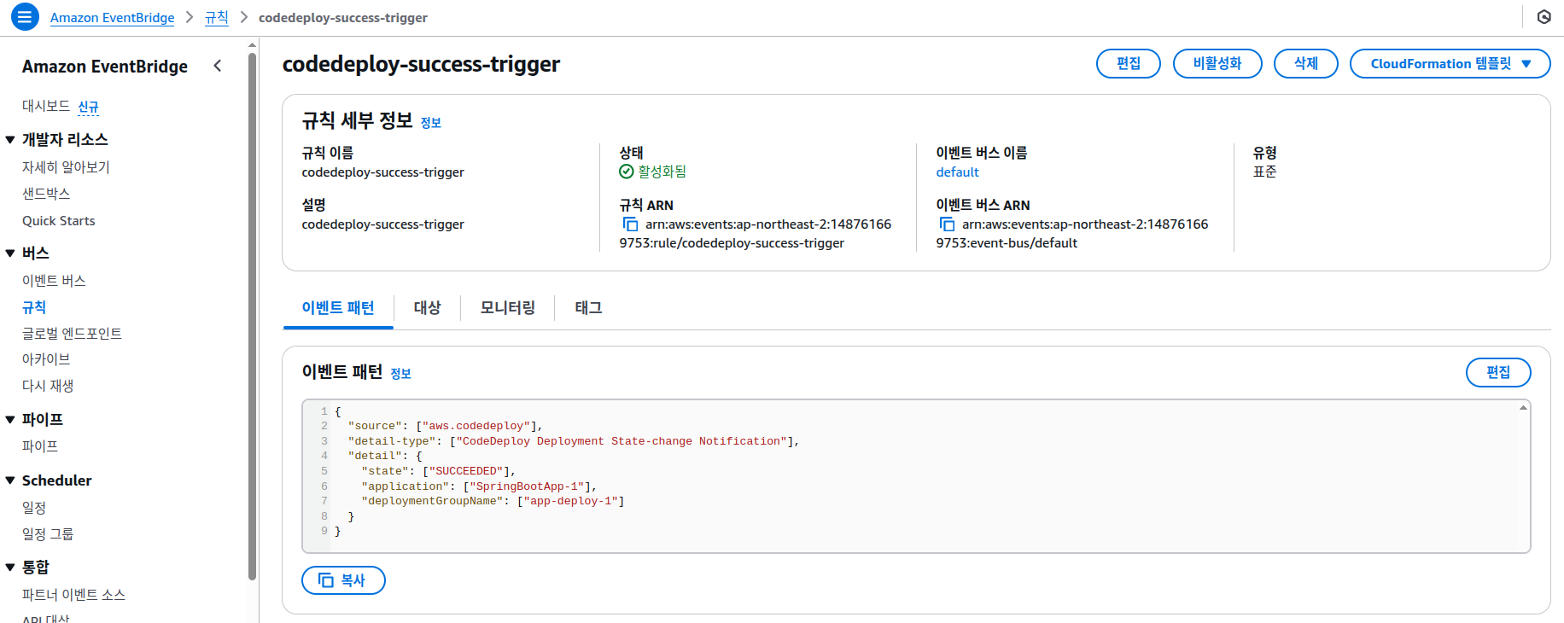Go to 규칙 breadcrumb link
This screenshot has height=623, width=1564.
coord(217,18)
